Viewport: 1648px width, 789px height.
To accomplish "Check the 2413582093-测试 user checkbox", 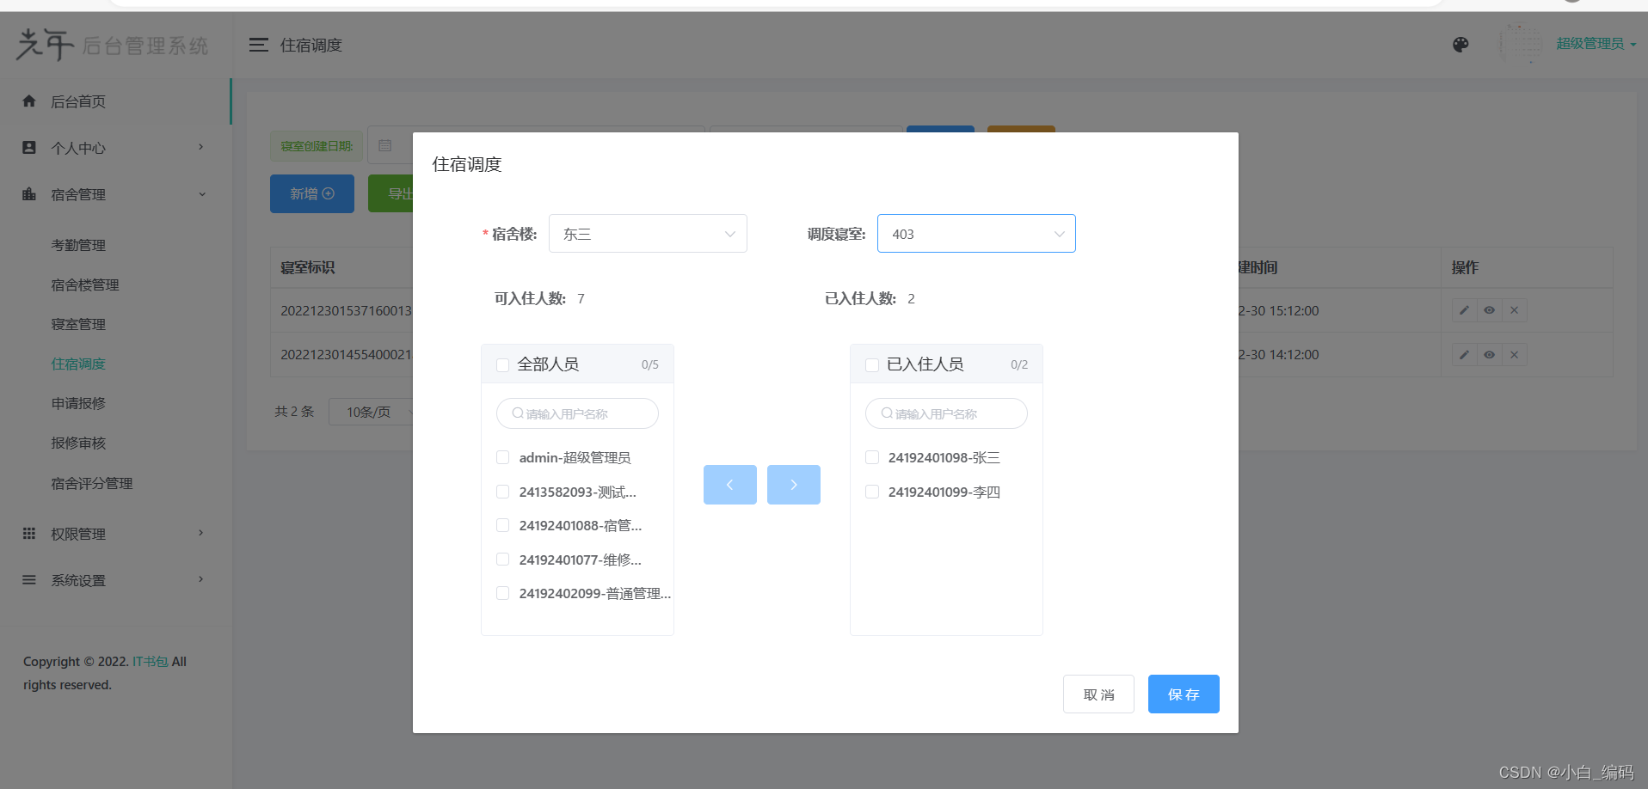I will pos(502,492).
